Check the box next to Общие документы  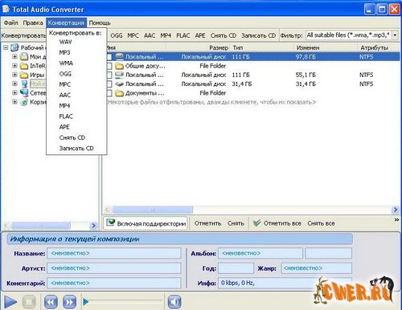[x=109, y=66]
